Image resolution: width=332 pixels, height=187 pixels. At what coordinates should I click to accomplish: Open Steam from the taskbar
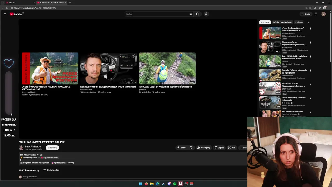click(x=163, y=184)
